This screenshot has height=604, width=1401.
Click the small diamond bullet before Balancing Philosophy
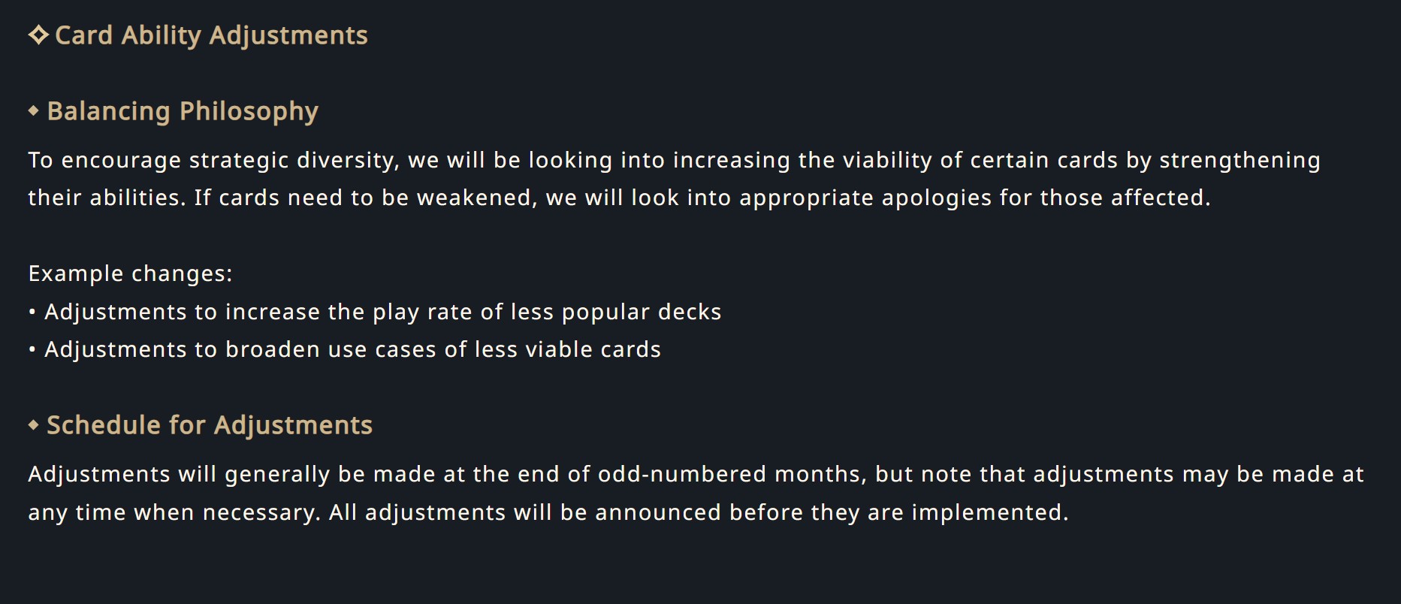pos(33,111)
